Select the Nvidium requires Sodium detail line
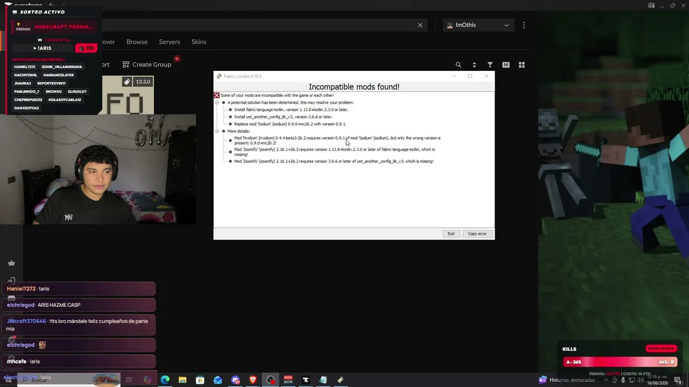 point(337,140)
